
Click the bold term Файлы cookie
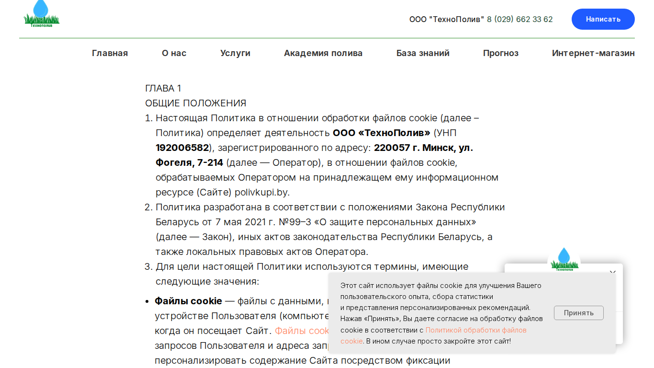click(x=188, y=301)
